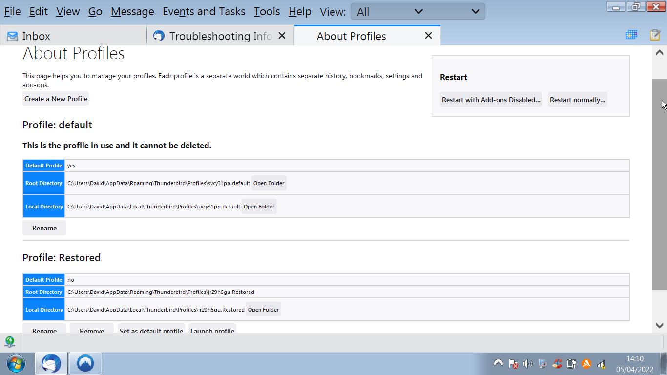Click the volume speaker tray icon

527,364
